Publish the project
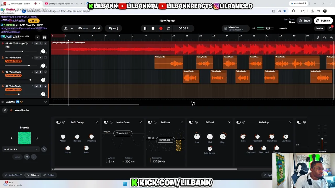The image size is (335, 188). pyautogui.click(x=323, y=21)
